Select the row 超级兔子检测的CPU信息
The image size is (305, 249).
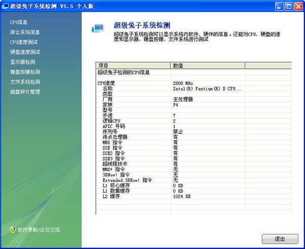(194, 73)
